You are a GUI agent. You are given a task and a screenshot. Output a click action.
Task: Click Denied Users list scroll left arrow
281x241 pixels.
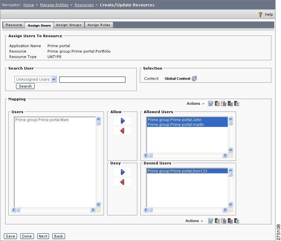pos(146,210)
